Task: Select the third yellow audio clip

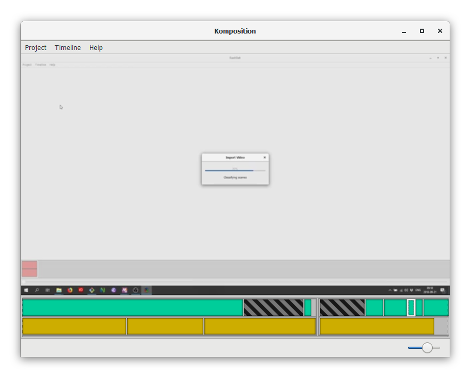Action: (260, 327)
